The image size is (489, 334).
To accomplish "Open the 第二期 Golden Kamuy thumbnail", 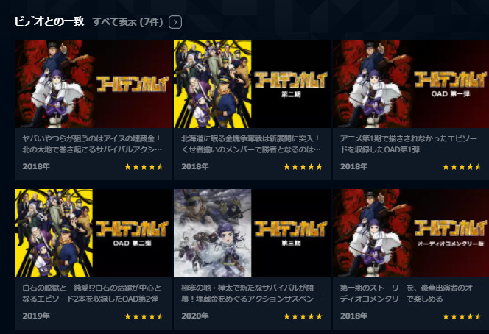I will click(x=252, y=84).
